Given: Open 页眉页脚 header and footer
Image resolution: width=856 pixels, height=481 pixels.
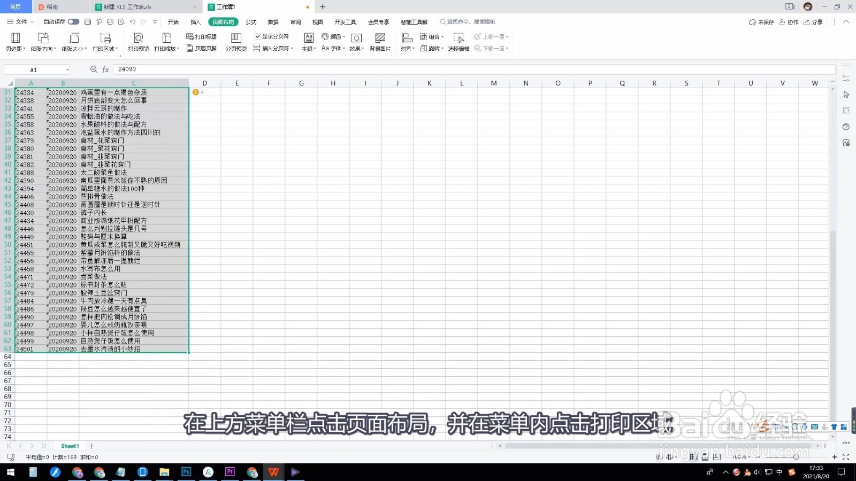Looking at the screenshot, I should 201,48.
